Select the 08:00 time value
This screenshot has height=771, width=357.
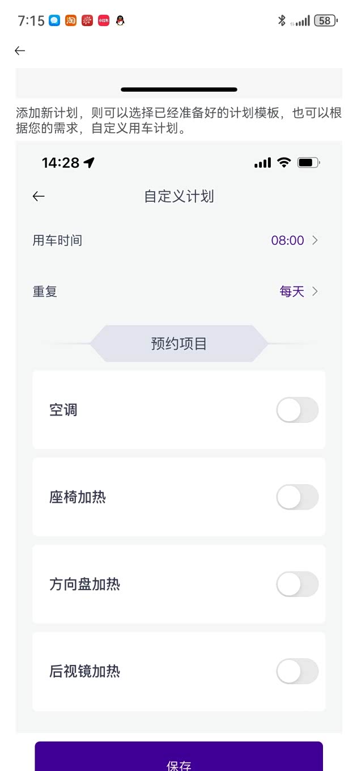point(288,240)
